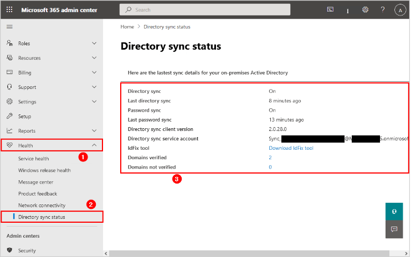Expand the Reports chevron
The image size is (411, 257).
pyautogui.click(x=94, y=130)
